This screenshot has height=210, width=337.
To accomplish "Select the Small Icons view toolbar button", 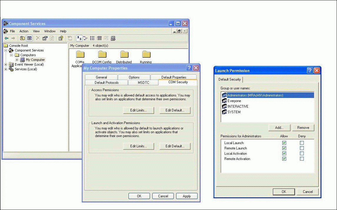I will (x=86, y=38).
